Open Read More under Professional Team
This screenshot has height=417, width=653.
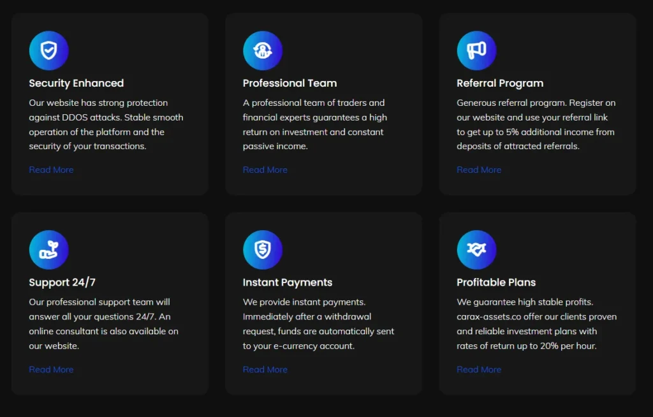265,170
